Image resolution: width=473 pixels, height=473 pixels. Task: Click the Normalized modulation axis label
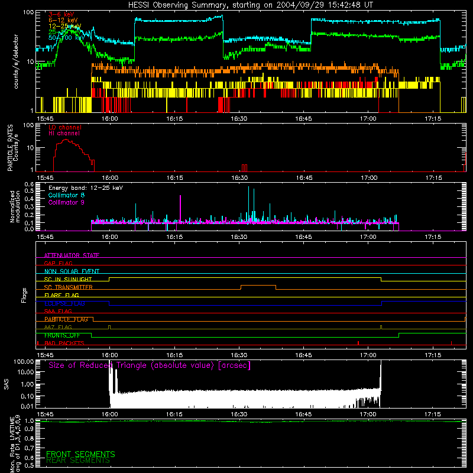click(15, 206)
